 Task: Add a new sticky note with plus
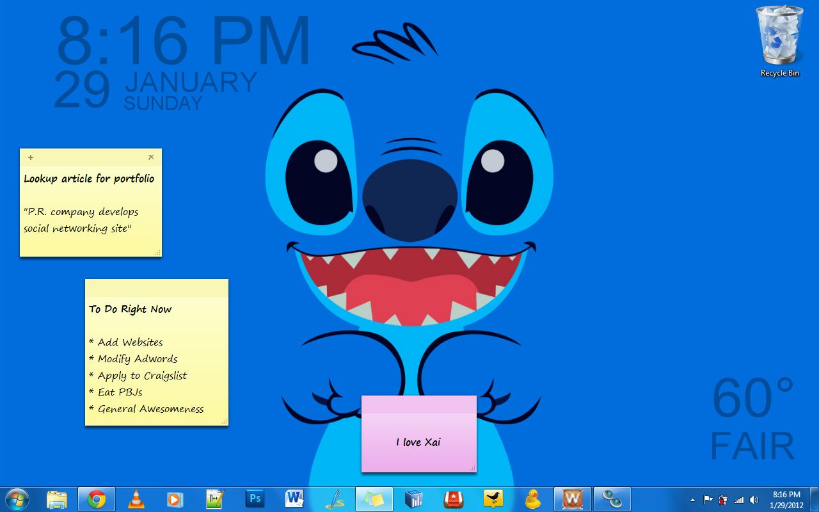pyautogui.click(x=30, y=157)
